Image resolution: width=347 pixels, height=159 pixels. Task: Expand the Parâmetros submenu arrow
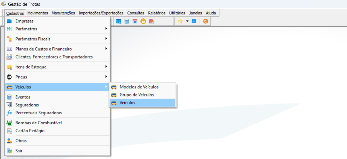click(x=106, y=29)
